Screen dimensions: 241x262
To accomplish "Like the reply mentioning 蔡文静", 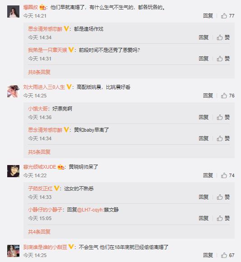I will (x=223, y=218).
